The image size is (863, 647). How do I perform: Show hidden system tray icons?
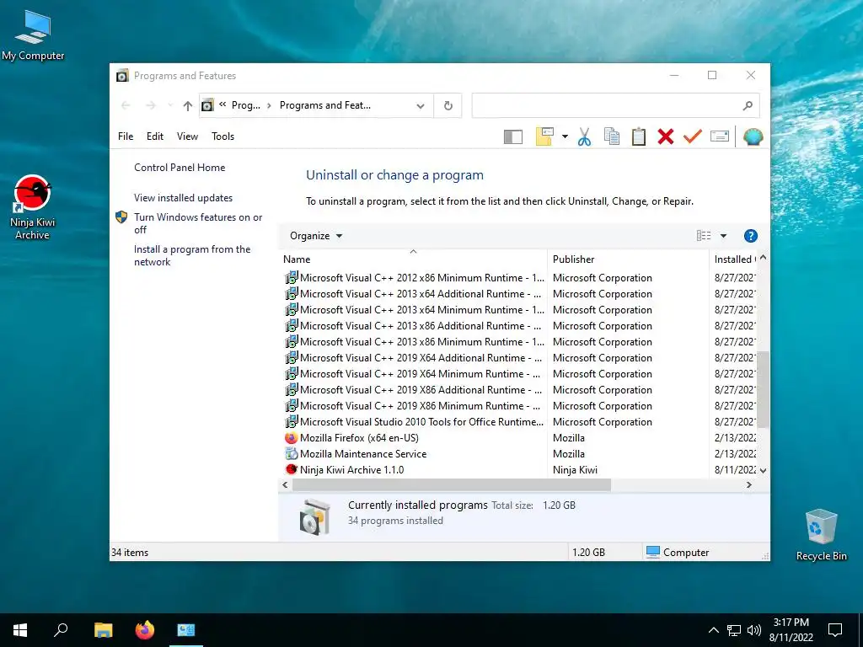click(713, 630)
